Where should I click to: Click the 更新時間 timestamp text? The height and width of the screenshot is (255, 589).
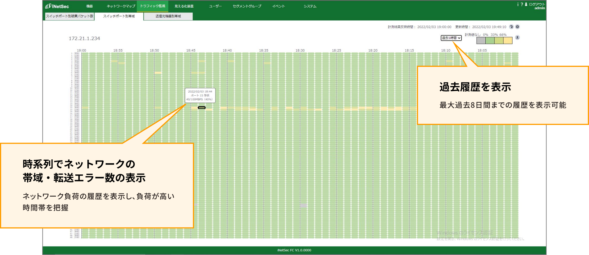pyautogui.click(x=481, y=27)
